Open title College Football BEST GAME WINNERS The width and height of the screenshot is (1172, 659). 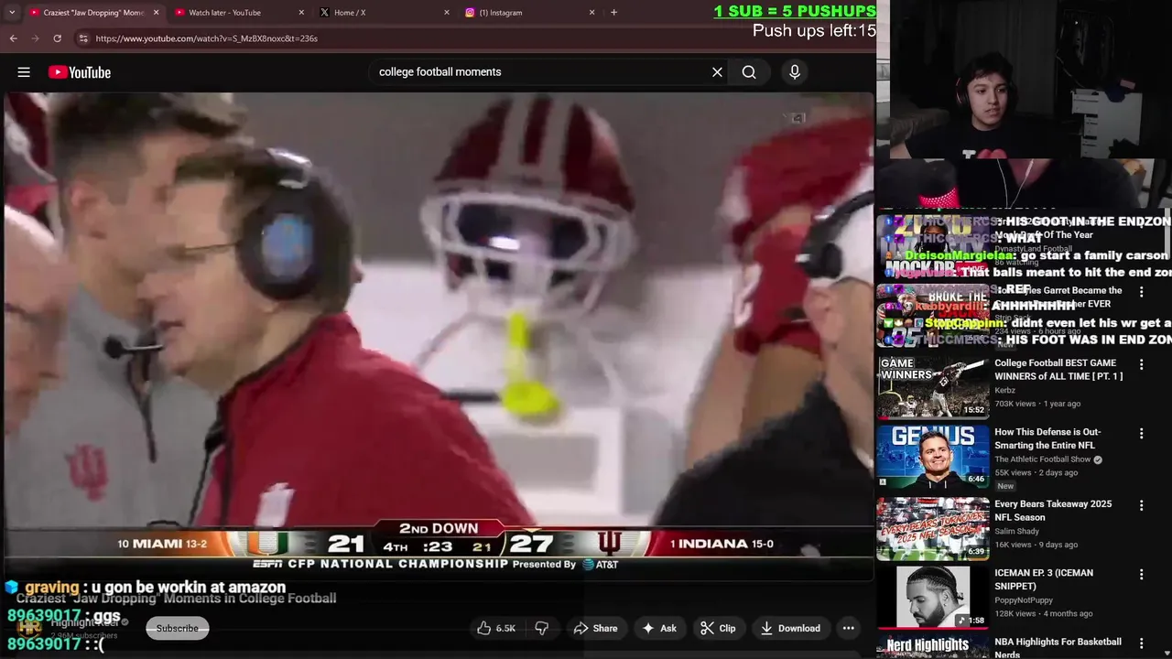[1058, 370]
